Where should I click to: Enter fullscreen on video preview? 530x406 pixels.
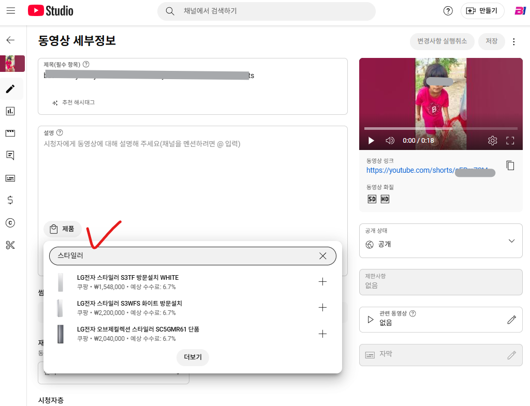coord(510,141)
